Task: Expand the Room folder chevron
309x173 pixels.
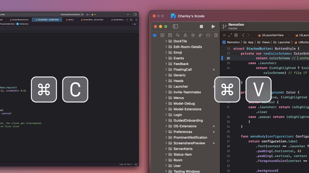Action: tap(166, 160)
